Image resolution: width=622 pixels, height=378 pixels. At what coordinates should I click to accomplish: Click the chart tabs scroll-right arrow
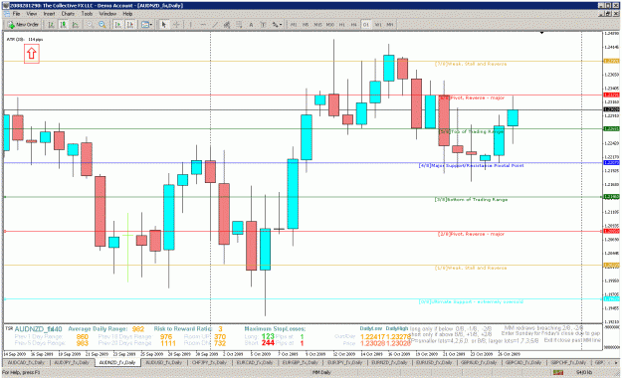(616, 362)
